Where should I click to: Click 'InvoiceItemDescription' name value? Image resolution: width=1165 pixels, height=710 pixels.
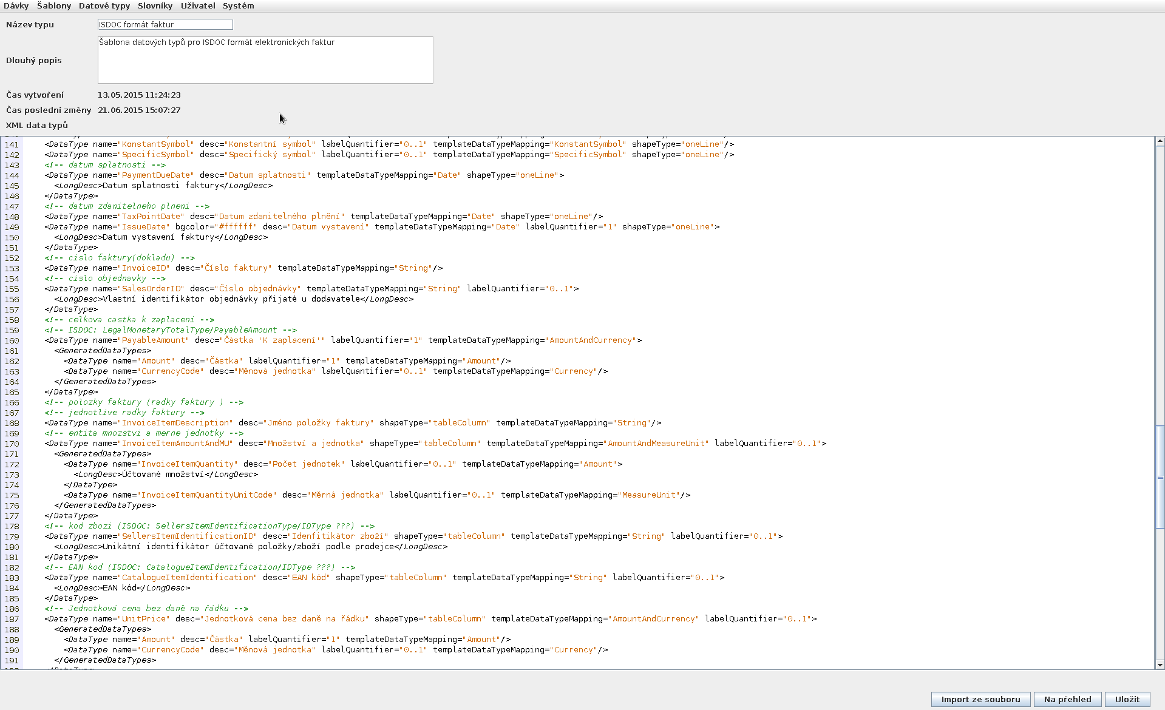click(x=175, y=423)
